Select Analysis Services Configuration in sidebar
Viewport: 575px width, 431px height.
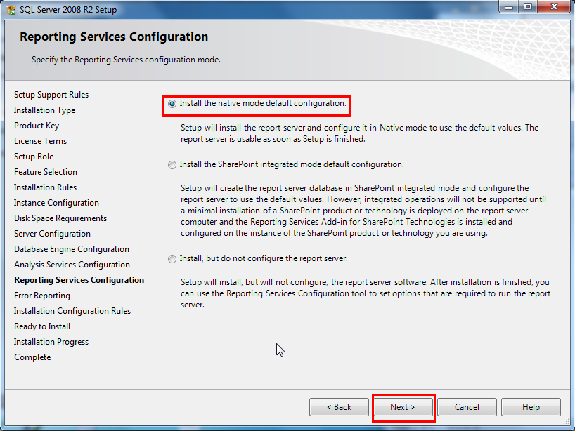(72, 265)
